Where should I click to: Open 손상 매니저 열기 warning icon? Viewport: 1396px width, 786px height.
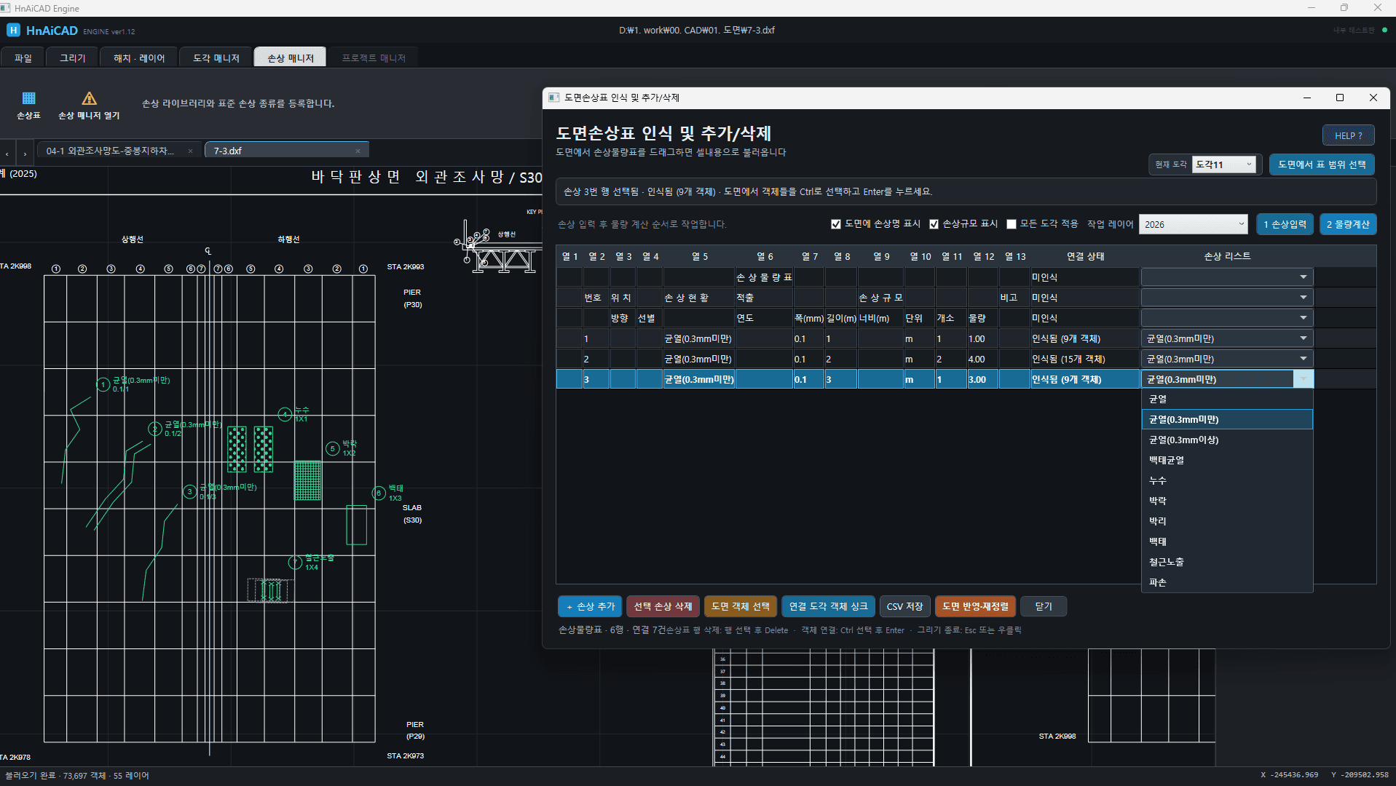pyautogui.click(x=89, y=98)
